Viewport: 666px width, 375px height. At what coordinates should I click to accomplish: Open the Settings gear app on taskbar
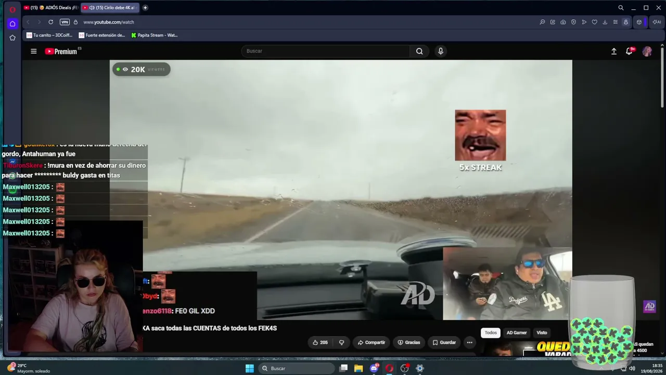(420, 368)
